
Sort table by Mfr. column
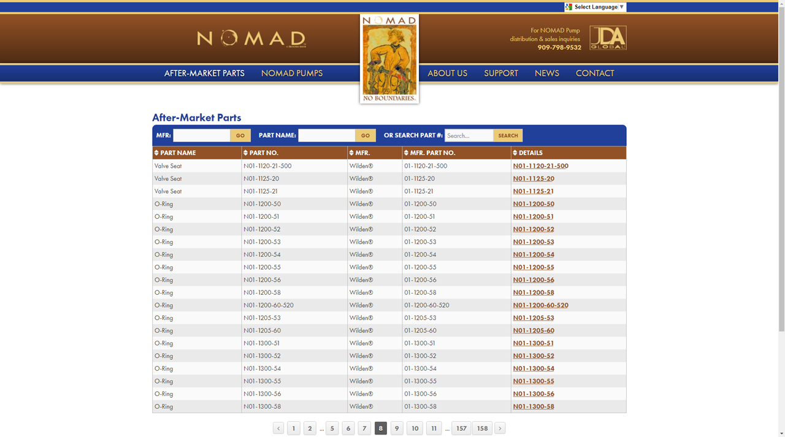point(359,153)
